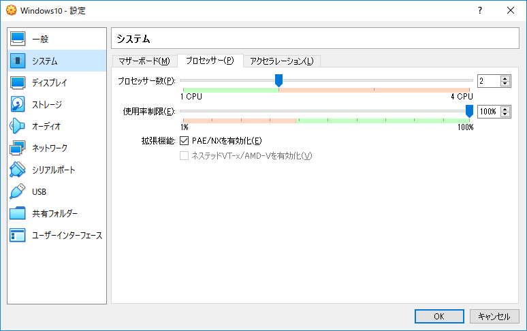The height and width of the screenshot is (331, 527).
Task: Open the 共有フォルダー folder icon
Action: pyautogui.click(x=18, y=213)
